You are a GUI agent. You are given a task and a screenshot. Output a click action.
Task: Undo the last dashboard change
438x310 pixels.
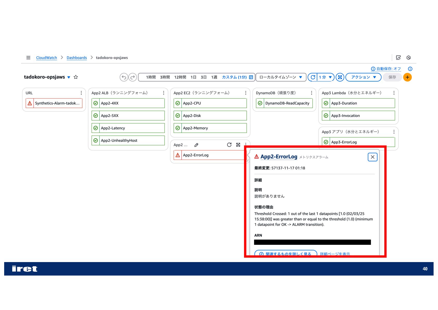pos(124,77)
